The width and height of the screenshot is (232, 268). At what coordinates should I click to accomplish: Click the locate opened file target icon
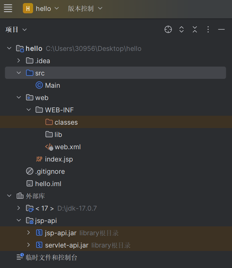(x=168, y=29)
